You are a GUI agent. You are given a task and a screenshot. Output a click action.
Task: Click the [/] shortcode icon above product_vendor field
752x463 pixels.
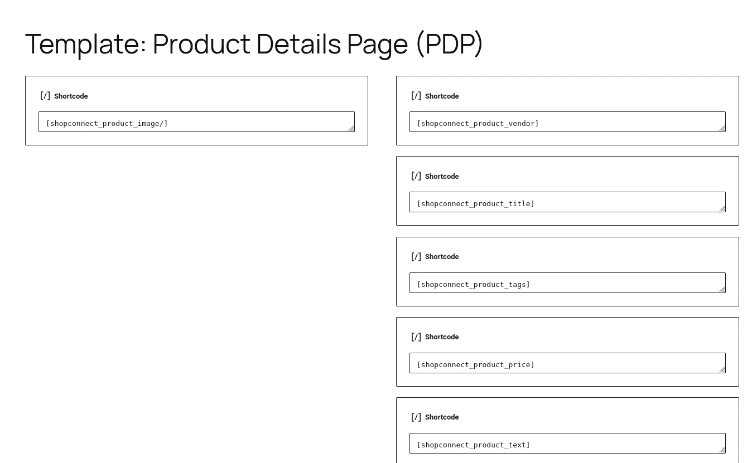(x=416, y=95)
